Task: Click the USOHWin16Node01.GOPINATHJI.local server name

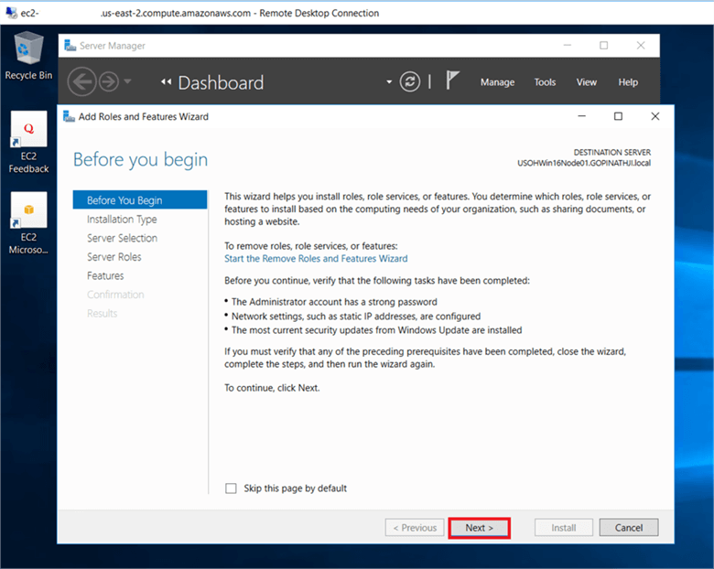Action: tap(584, 163)
